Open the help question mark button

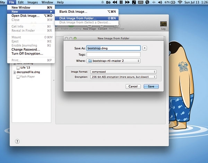tap(17, 141)
